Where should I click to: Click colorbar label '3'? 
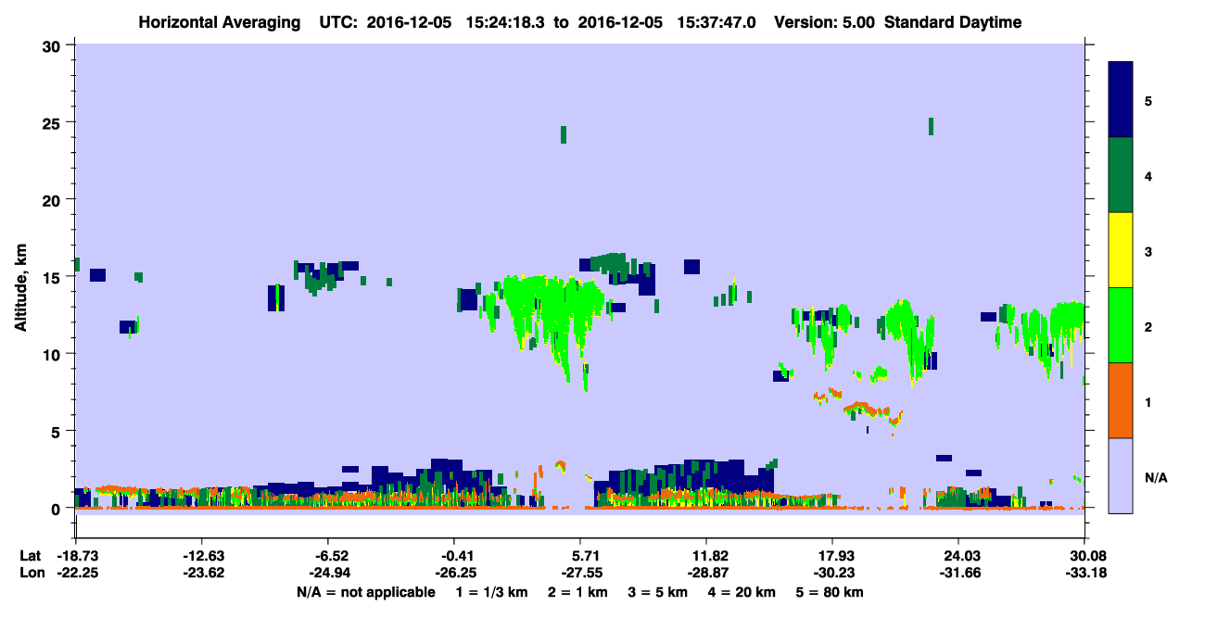pos(1148,251)
